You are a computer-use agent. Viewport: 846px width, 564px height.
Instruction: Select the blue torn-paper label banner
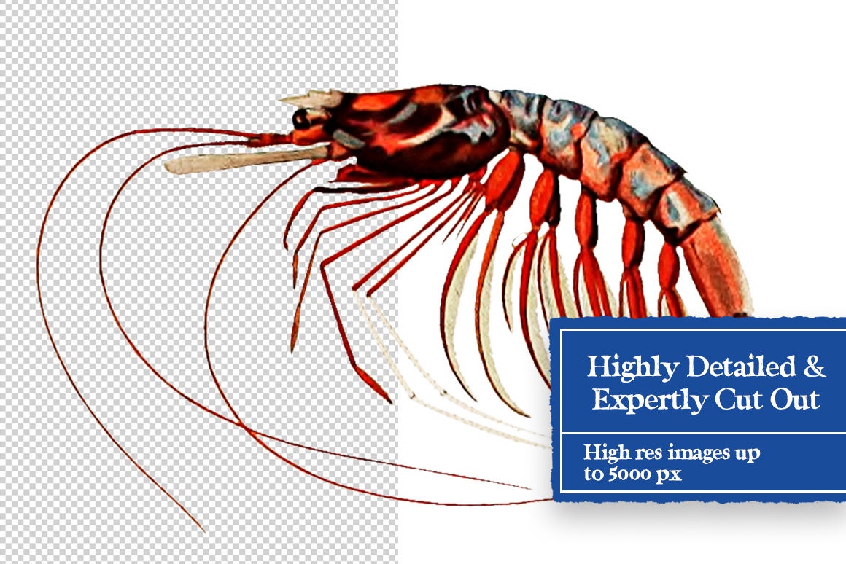(x=699, y=410)
